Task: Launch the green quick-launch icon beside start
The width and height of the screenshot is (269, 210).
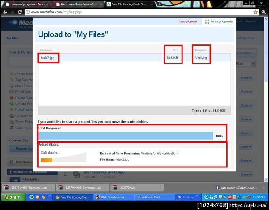Action: click(31, 197)
